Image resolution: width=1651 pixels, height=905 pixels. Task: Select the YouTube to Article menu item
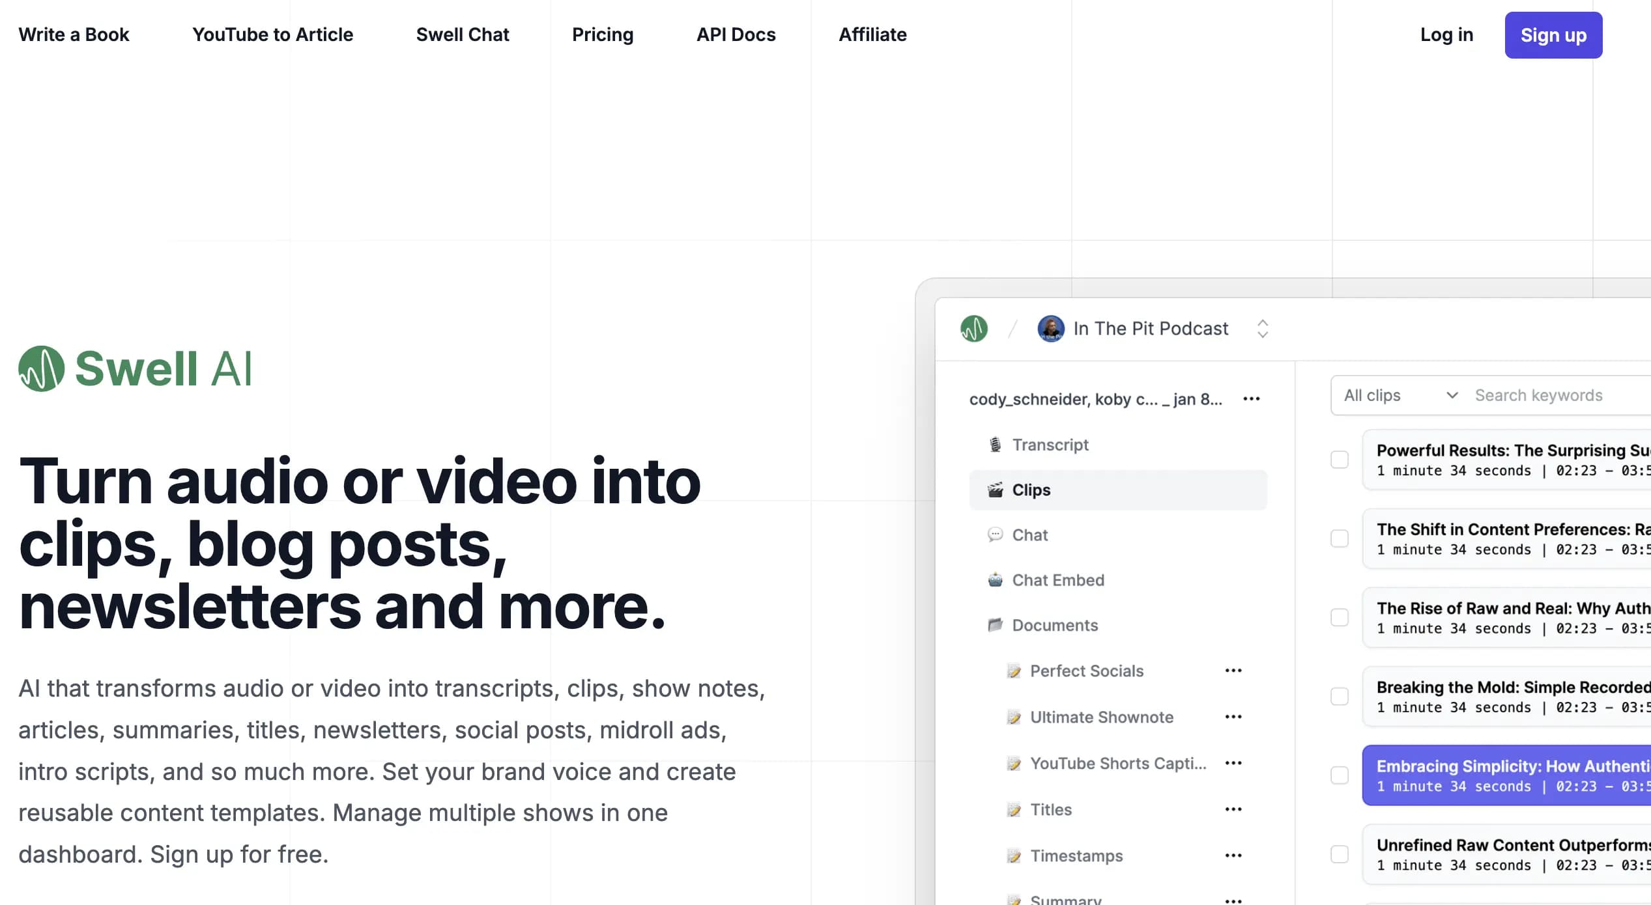click(x=272, y=35)
